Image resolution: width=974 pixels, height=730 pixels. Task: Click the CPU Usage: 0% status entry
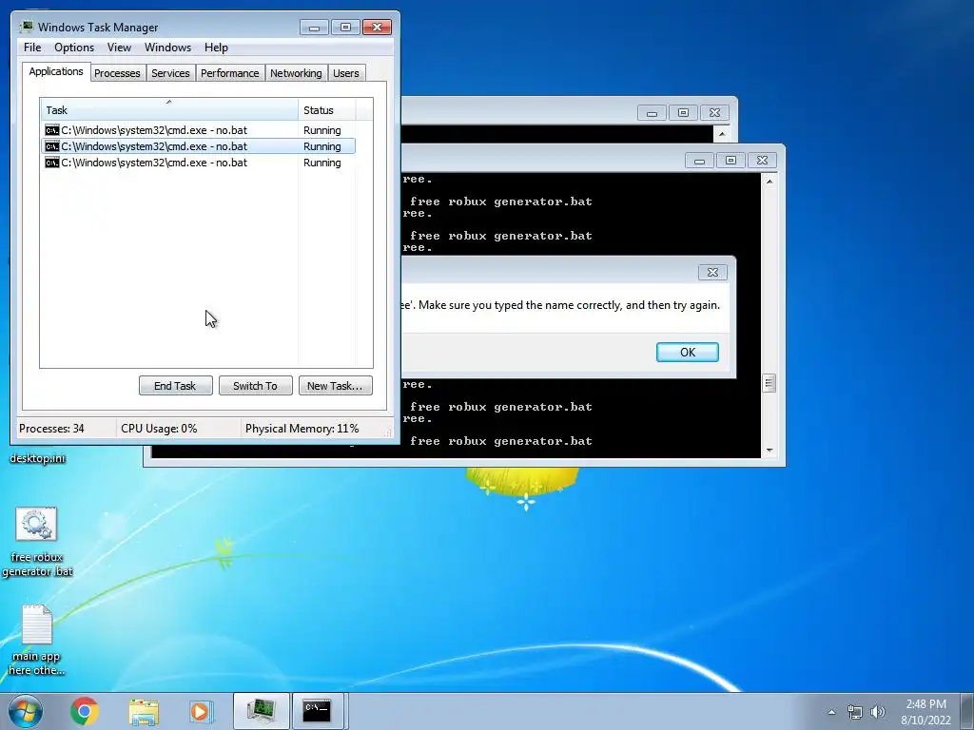tap(159, 429)
